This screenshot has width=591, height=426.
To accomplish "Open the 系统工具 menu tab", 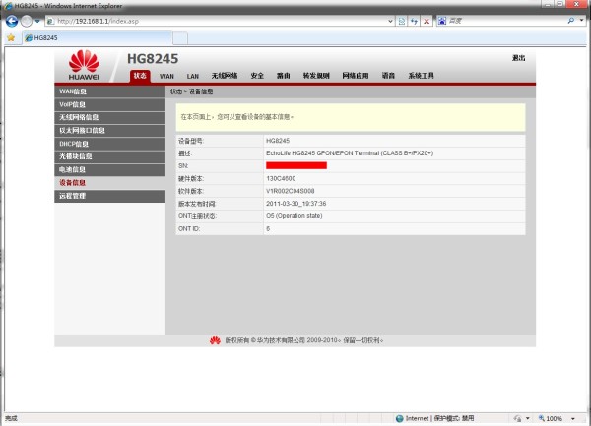I will point(421,75).
